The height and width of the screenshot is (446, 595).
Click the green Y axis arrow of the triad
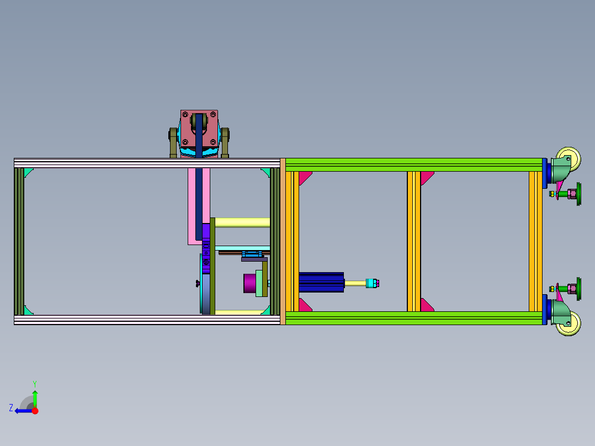point(35,398)
